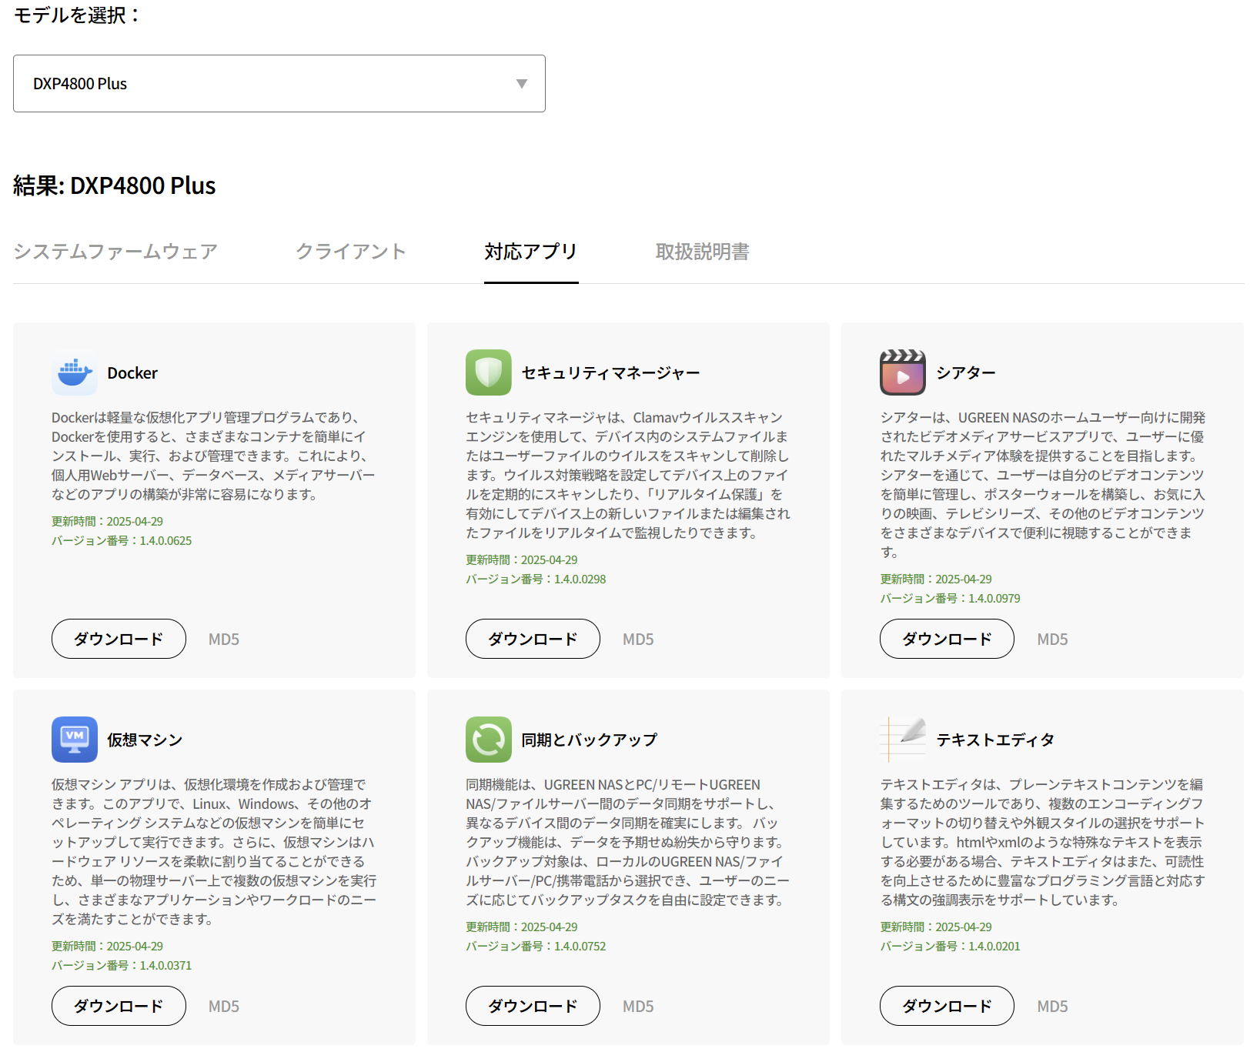Open the DXP4800 Plus model dropdown
This screenshot has width=1250, height=1052.
click(279, 83)
